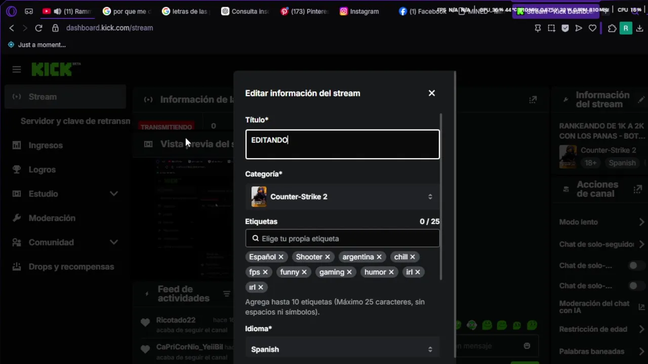The image size is (648, 364).
Task: Click the 18+ badge in stream info
Action: click(590, 163)
